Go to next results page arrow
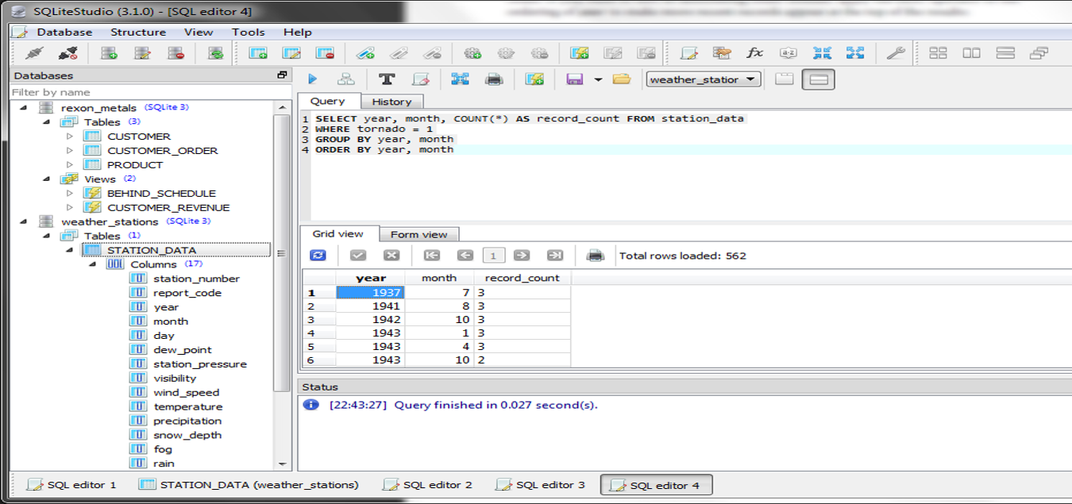The image size is (1072, 504). (522, 256)
